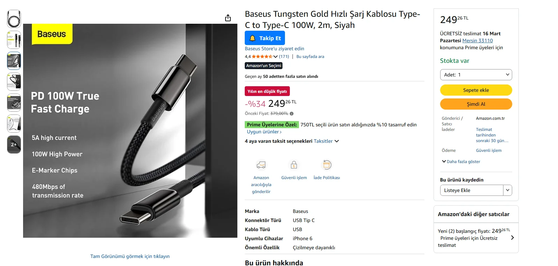Open other sellers offers arrow
Image resolution: width=558 pixels, height=266 pixels.
click(512, 238)
